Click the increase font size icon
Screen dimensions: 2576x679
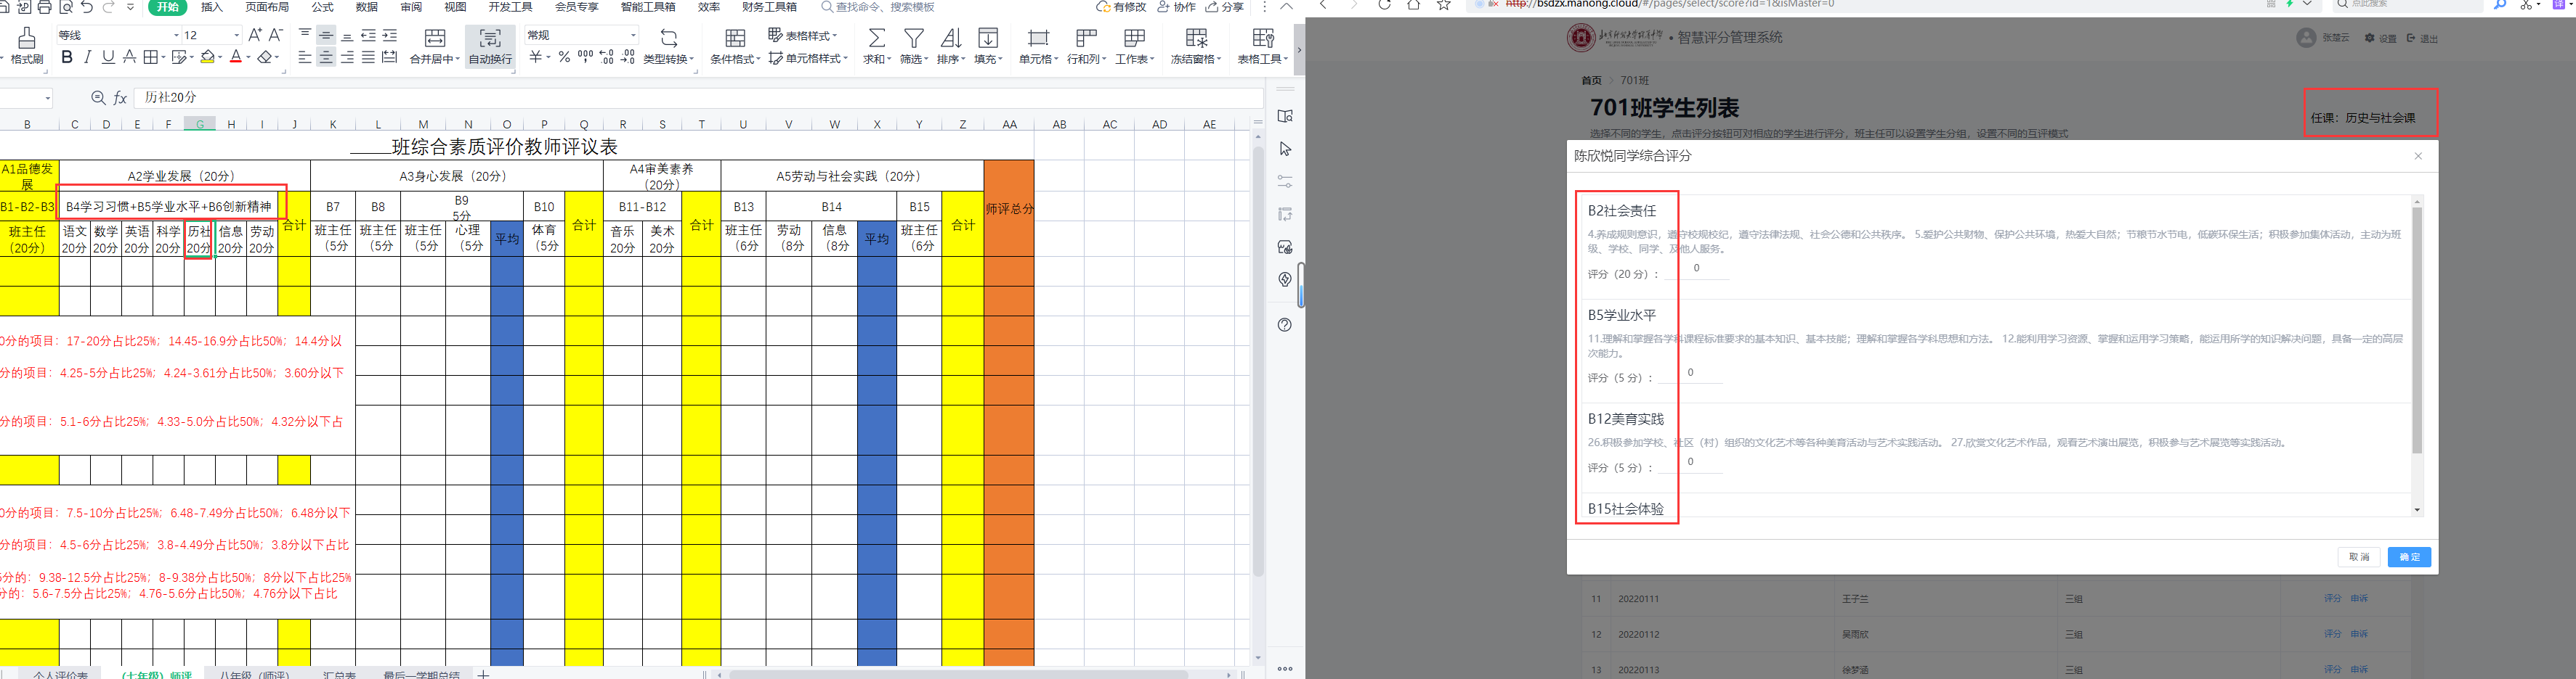coord(255,35)
